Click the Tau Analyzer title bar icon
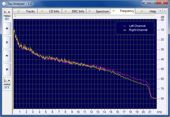The height and width of the screenshot is (117, 170). [x=4, y=3]
